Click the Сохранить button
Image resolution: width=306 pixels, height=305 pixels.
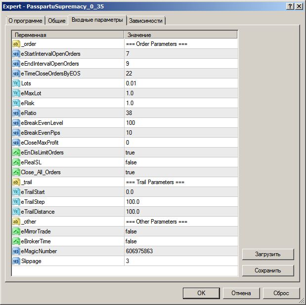click(268, 270)
